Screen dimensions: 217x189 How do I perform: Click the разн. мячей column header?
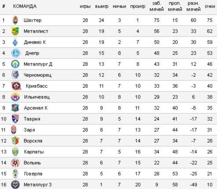pyautogui.click(x=193, y=6)
